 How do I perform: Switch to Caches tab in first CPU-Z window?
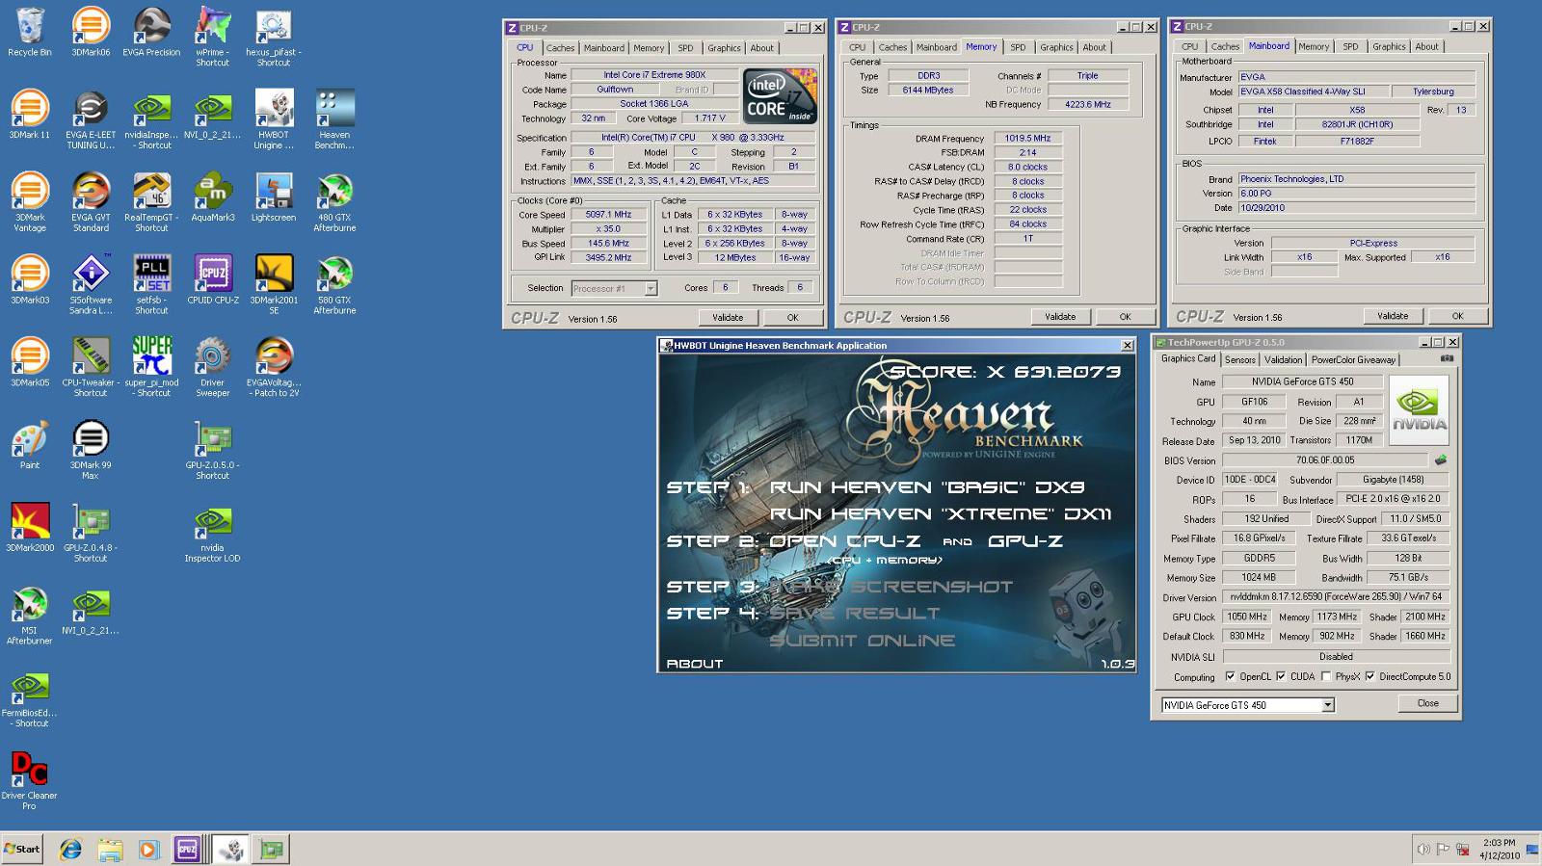560,47
